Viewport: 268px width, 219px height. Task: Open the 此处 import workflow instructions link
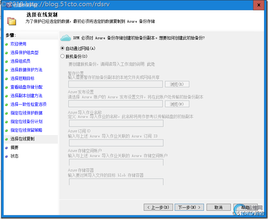point(151,64)
